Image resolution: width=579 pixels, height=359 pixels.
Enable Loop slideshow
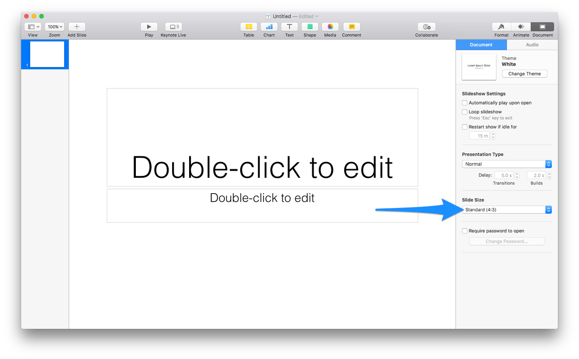pyautogui.click(x=464, y=111)
